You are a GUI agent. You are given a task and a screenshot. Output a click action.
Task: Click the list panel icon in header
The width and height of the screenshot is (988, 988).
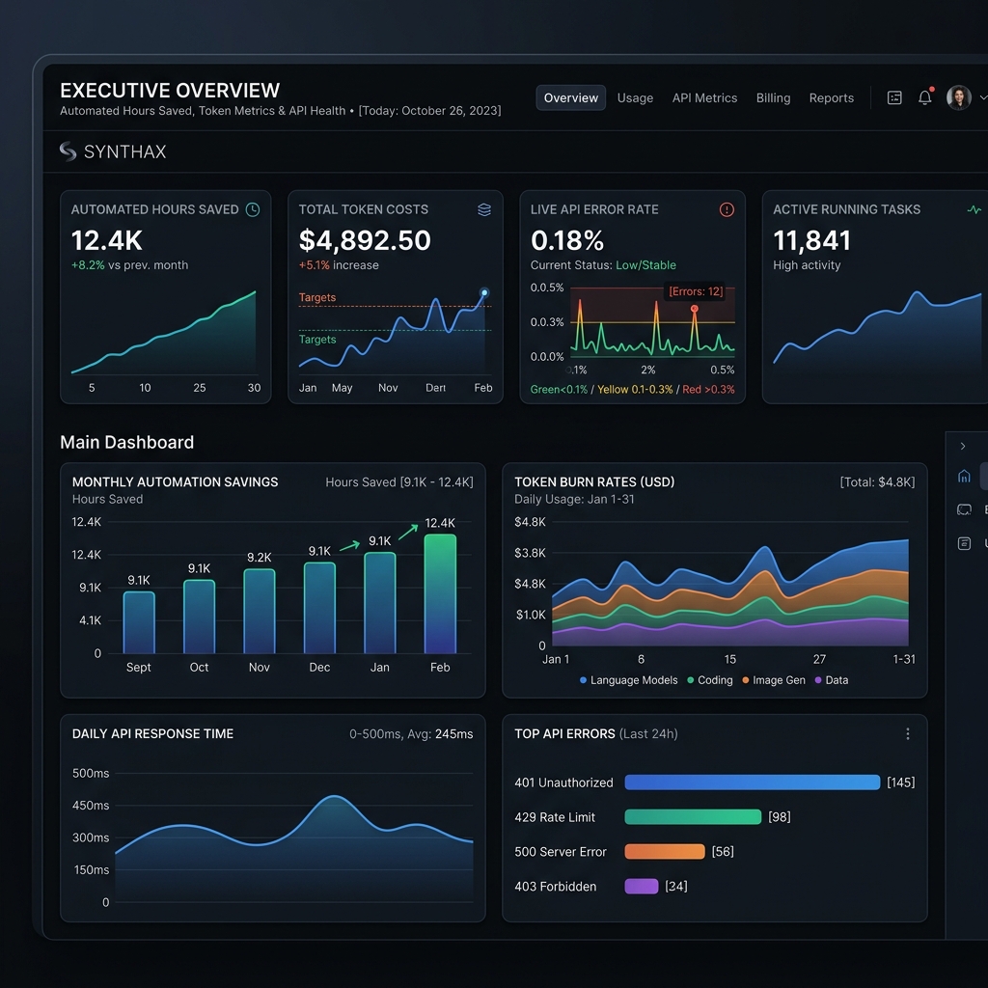pos(894,97)
